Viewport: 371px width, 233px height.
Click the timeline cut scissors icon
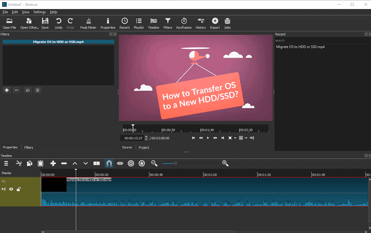19,164
